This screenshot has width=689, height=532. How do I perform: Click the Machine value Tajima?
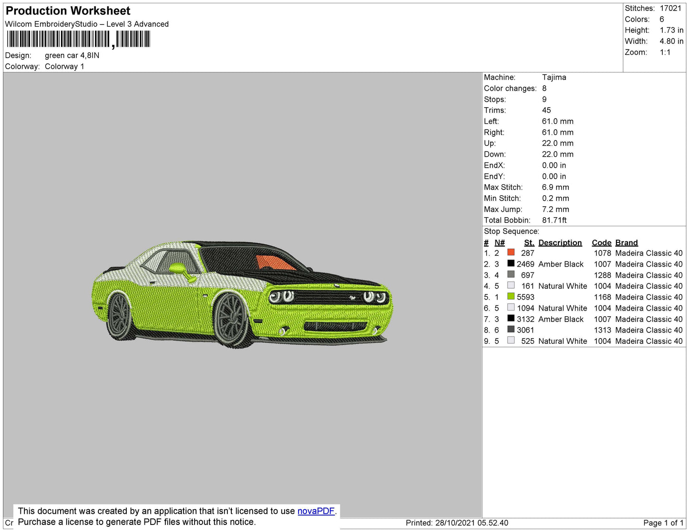tap(554, 77)
